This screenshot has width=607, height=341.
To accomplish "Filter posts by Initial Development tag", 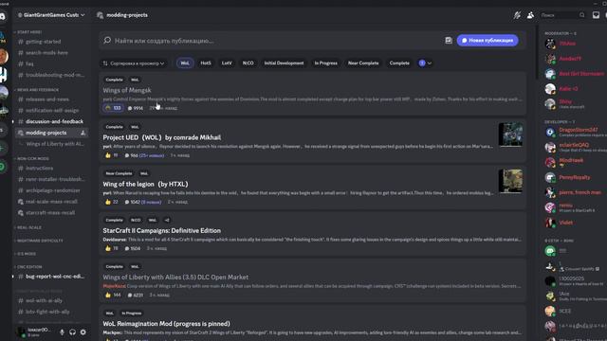I will tap(284, 63).
